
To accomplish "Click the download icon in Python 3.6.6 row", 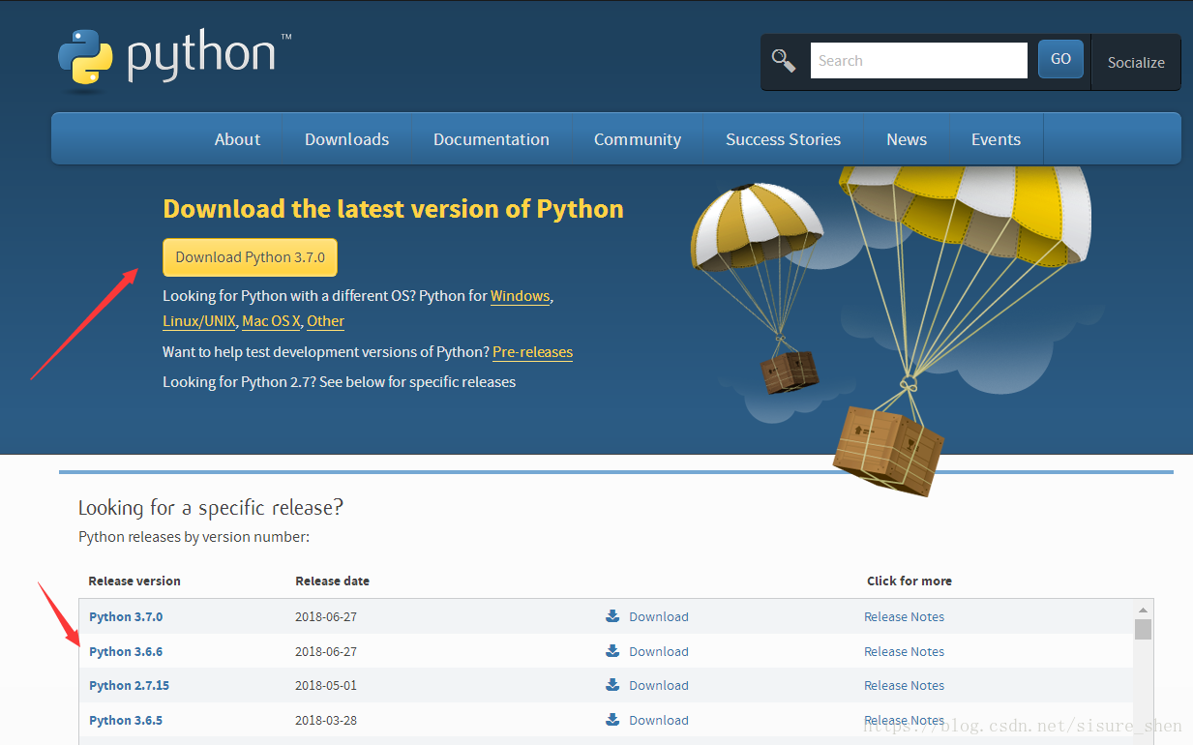I will (612, 650).
